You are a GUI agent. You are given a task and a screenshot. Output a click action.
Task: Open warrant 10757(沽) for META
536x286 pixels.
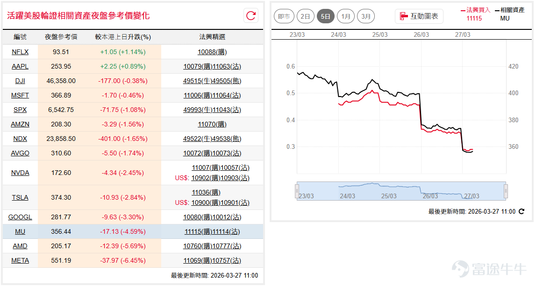(227, 260)
